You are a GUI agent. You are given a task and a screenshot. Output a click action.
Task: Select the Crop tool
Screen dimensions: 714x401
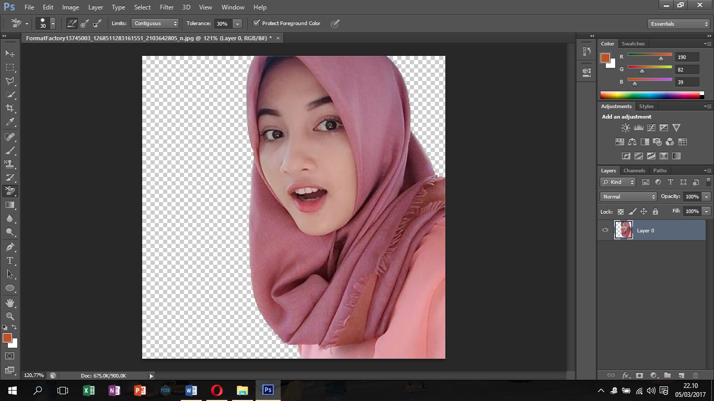tap(9, 108)
